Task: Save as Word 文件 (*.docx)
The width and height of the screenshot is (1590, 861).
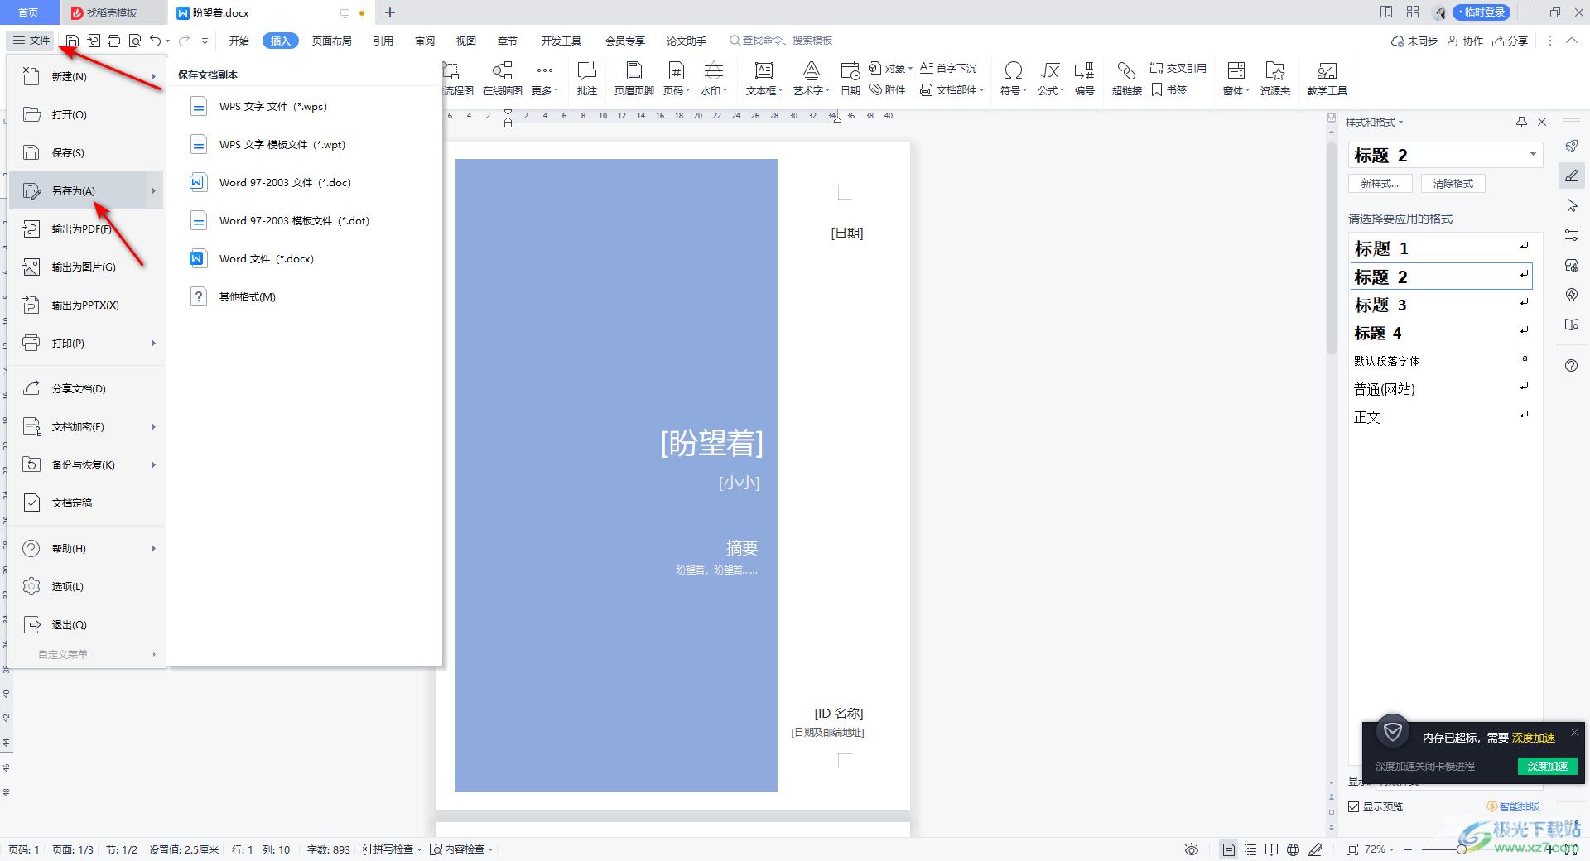Action: click(267, 259)
